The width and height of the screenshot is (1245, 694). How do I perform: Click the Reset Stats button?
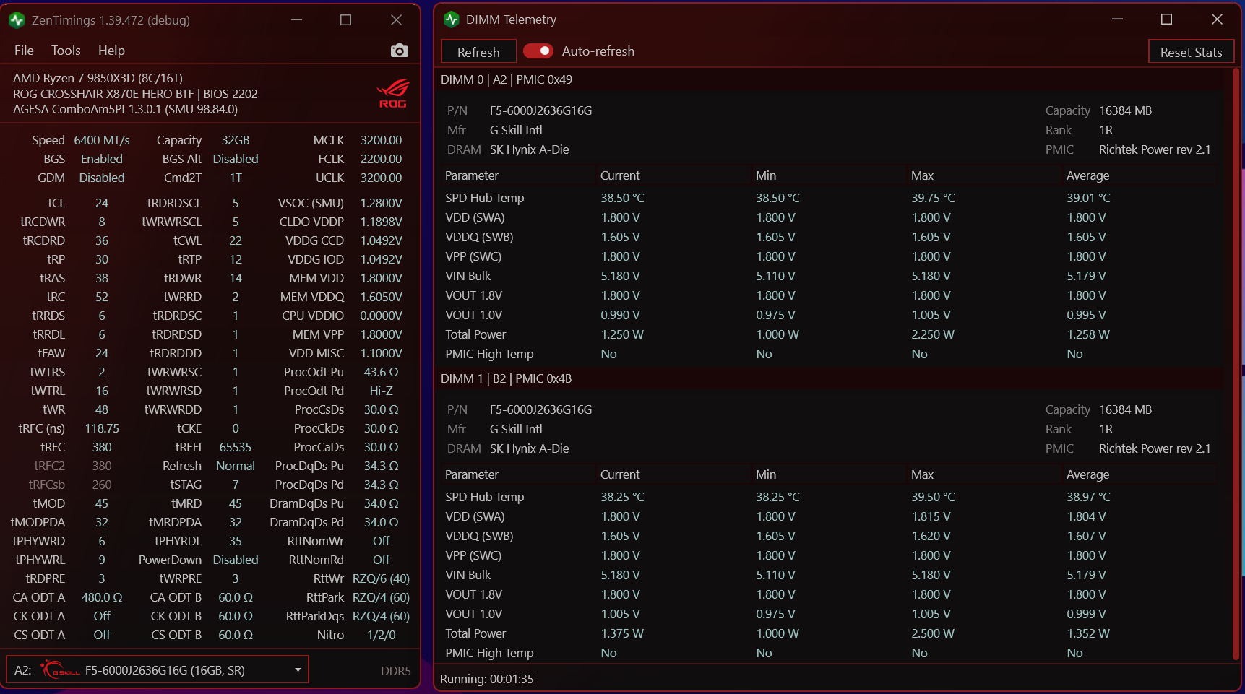[x=1191, y=52]
